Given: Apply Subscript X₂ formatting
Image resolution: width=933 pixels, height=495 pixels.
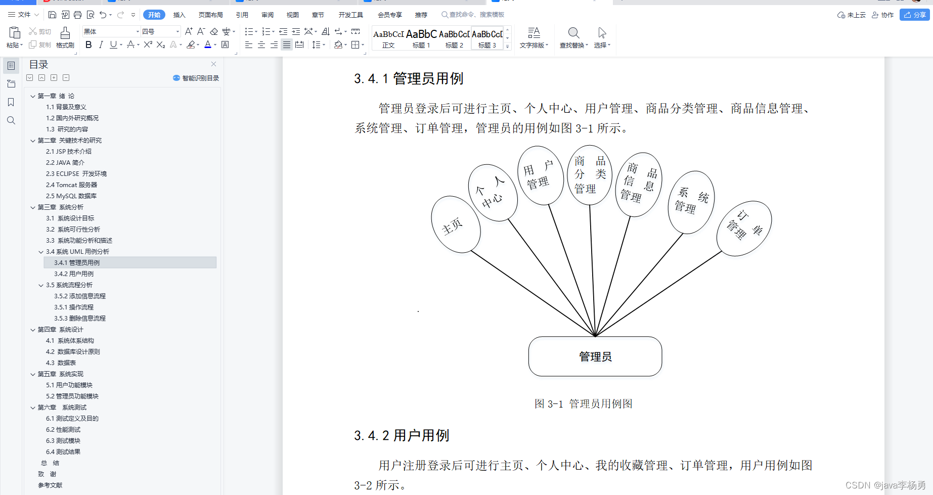Looking at the screenshot, I should [x=161, y=44].
